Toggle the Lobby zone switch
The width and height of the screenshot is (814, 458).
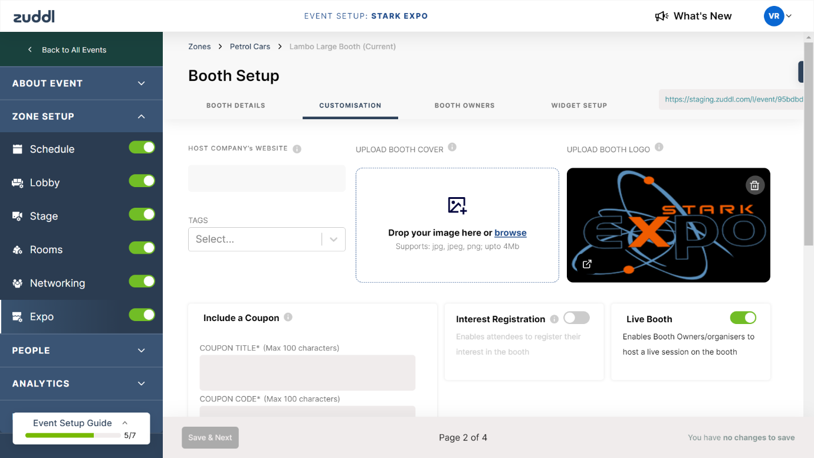[142, 181]
